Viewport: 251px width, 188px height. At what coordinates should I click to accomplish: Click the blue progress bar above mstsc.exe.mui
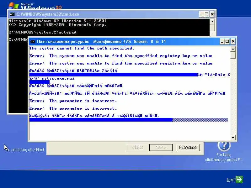tap(114, 75)
